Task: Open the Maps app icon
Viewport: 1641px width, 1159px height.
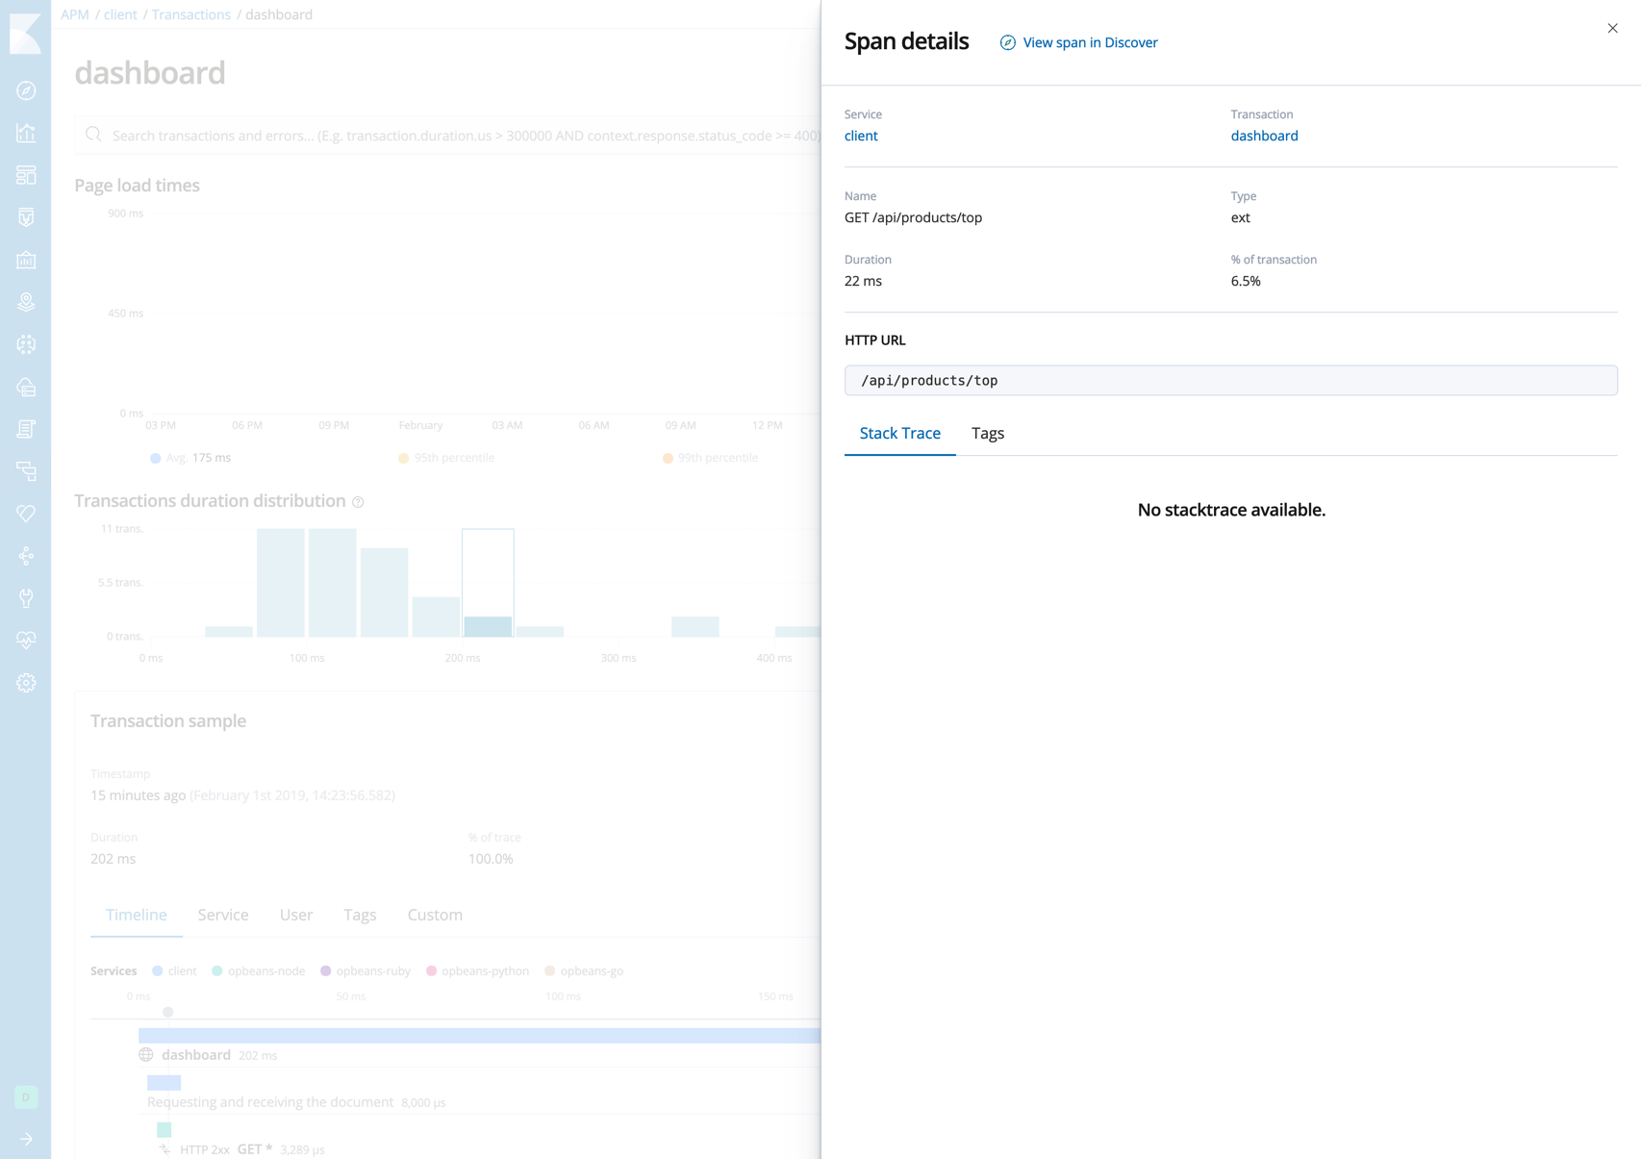Action: pos(26,301)
